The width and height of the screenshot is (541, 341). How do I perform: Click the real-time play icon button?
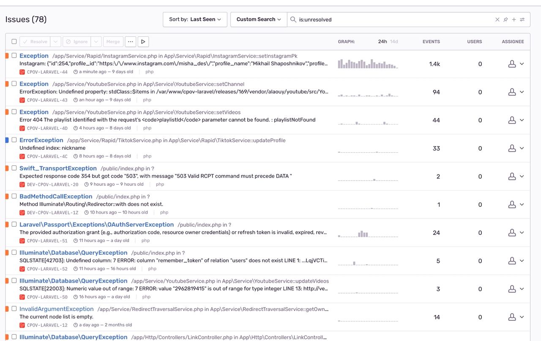[x=143, y=41]
